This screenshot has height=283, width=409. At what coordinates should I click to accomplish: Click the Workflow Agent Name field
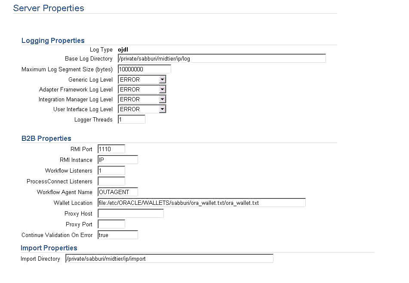118,192
